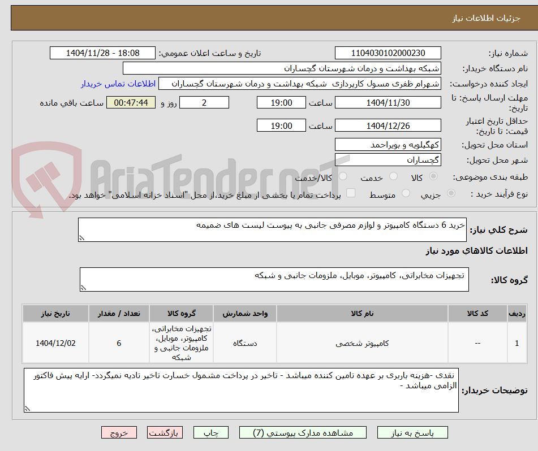The width and height of the screenshot is (538, 451).
Task: Click the نام کالا column header
Action: tap(362, 314)
